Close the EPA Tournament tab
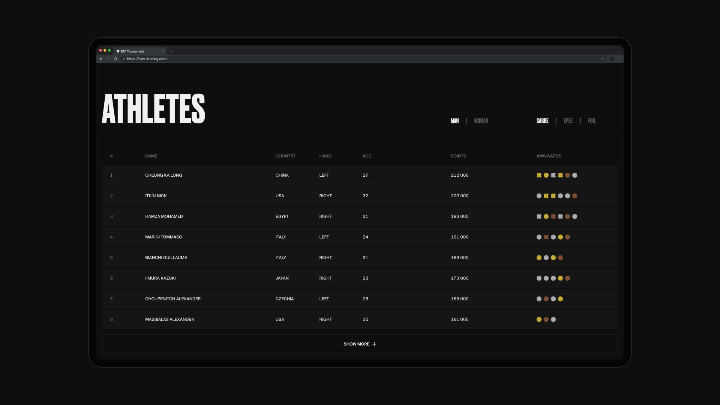720x405 pixels. [163, 51]
